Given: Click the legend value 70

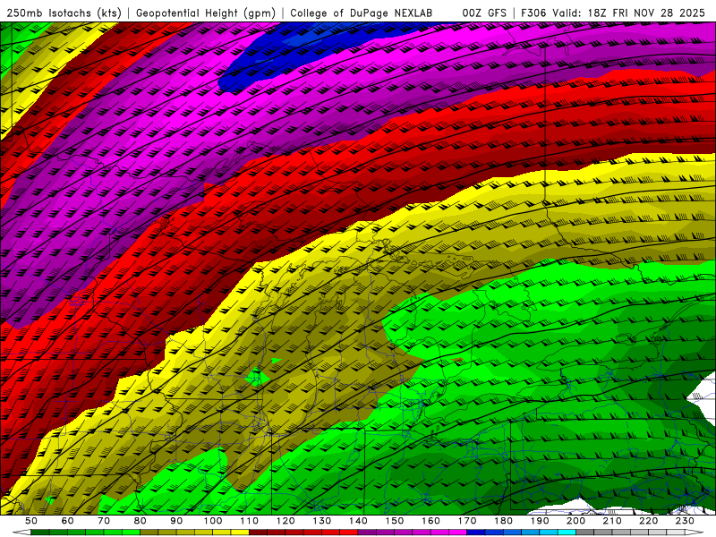Looking at the screenshot, I should pos(104,521).
